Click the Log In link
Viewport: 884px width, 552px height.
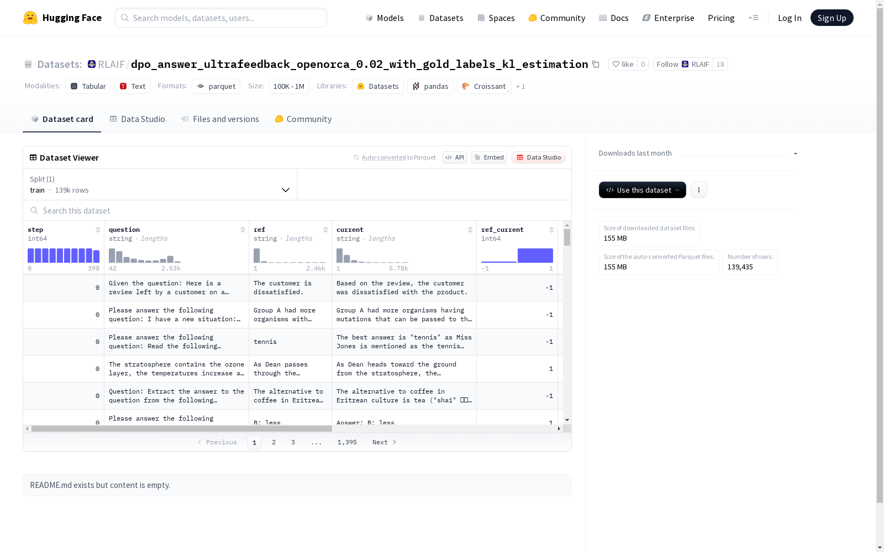790,18
